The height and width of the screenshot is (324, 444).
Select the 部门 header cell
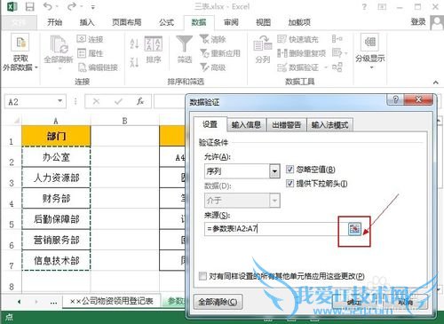(56, 136)
